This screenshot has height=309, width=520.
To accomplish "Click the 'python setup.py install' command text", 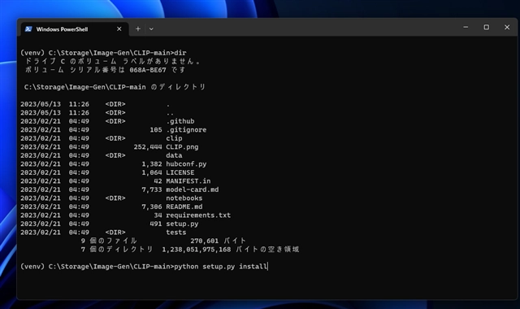I will pos(220,267).
